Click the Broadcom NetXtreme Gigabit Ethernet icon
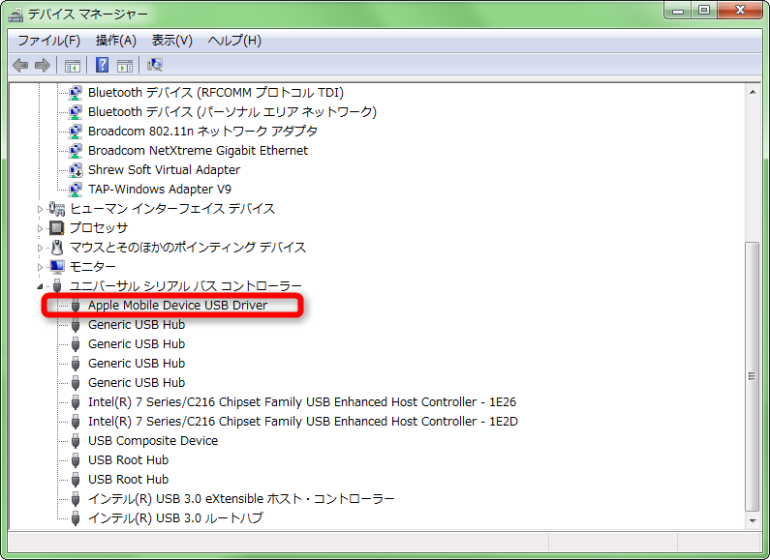Image resolution: width=770 pixels, height=560 pixels. (x=76, y=151)
